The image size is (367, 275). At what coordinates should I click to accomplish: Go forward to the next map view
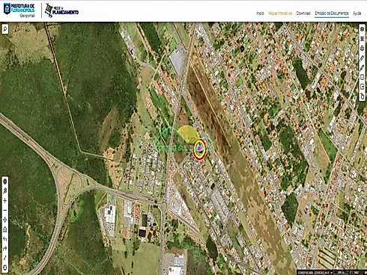[5, 249]
